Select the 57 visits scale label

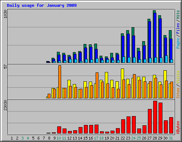(x=5, y=66)
